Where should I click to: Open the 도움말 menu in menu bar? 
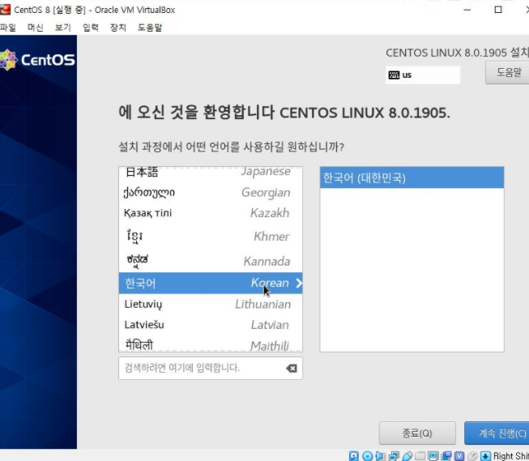(150, 28)
